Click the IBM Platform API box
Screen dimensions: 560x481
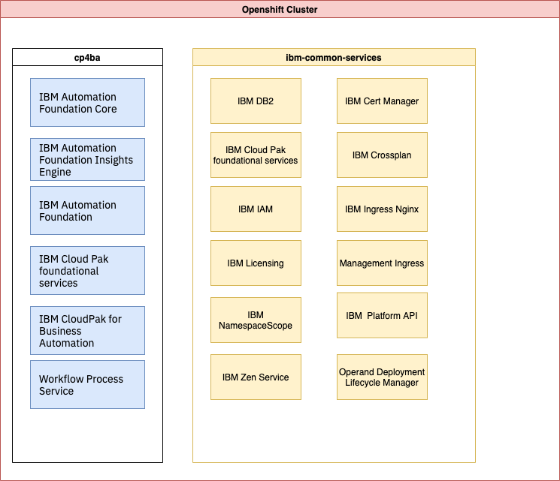(x=382, y=316)
